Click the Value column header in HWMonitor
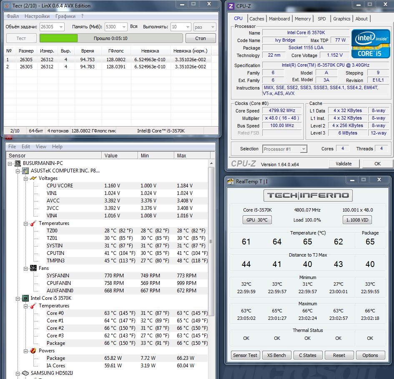Screen dimensions: 394x379 120,155
